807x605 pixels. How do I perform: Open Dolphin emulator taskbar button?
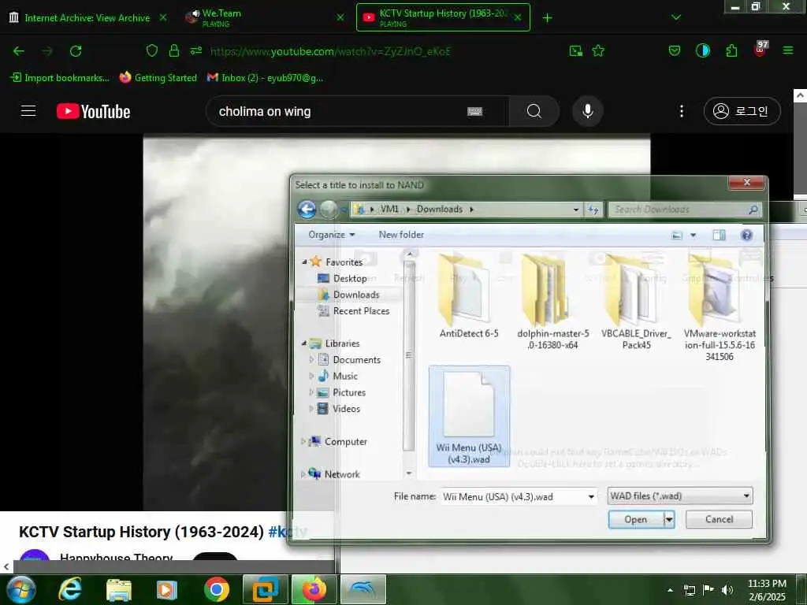pyautogui.click(x=363, y=589)
